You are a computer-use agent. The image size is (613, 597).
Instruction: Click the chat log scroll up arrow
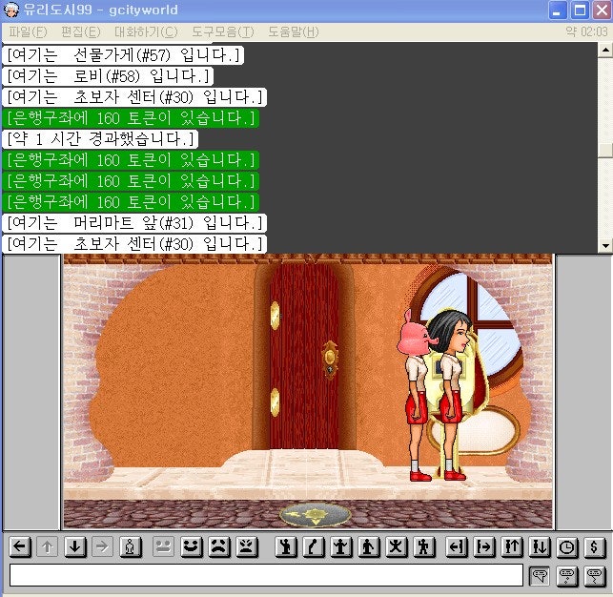pos(604,50)
